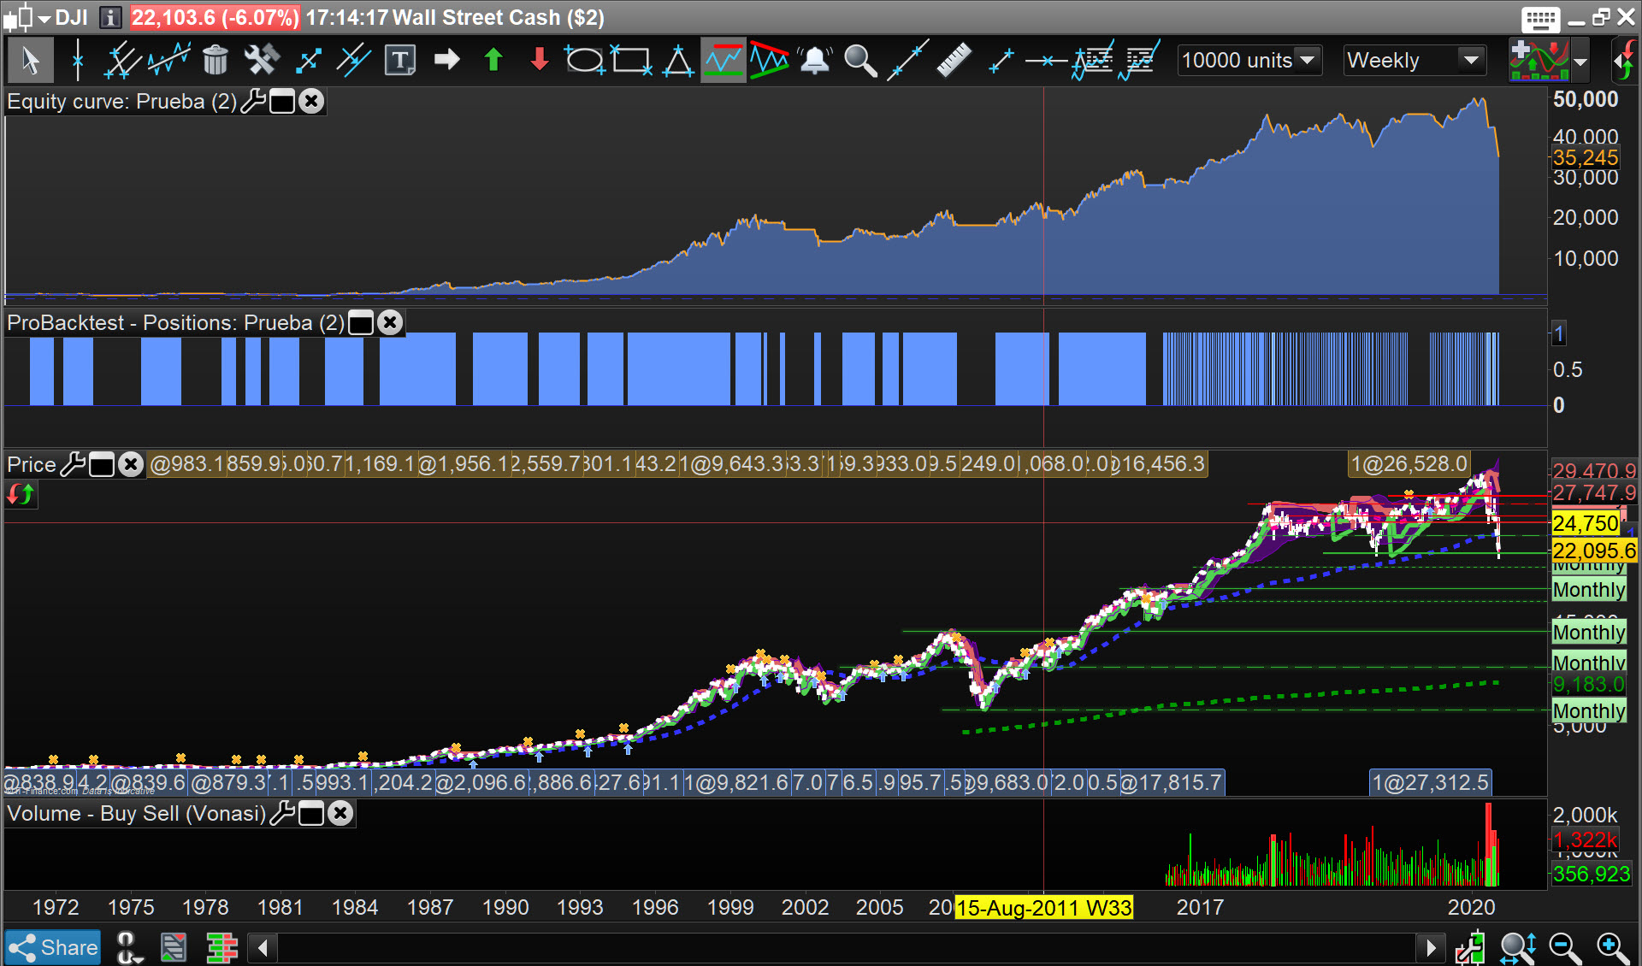Open Equity curve wrench settings
This screenshot has width=1642, height=966.
click(253, 102)
